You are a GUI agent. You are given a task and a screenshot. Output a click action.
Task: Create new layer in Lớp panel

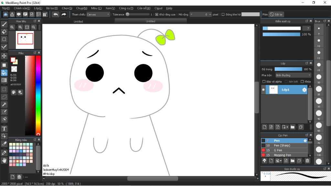pyautogui.click(x=264, y=127)
